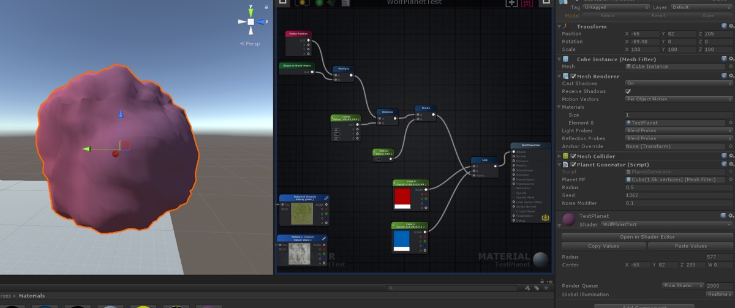This screenshot has width=735, height=308.
Task: Click Open button in Model row
Action: 709,15
